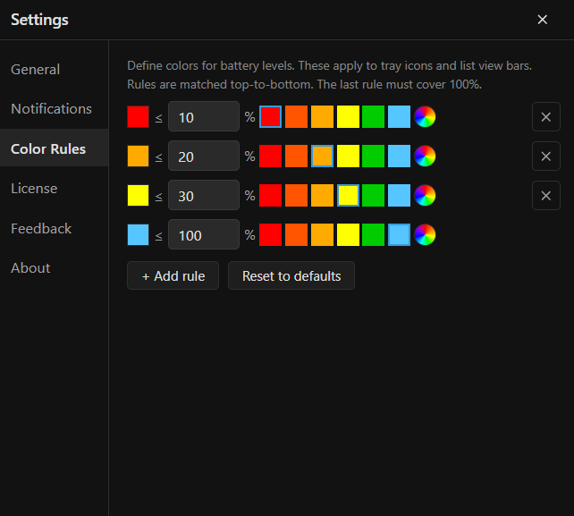Pick light blue swatch in the 10% rule
The width and height of the screenshot is (574, 516).
tap(399, 117)
